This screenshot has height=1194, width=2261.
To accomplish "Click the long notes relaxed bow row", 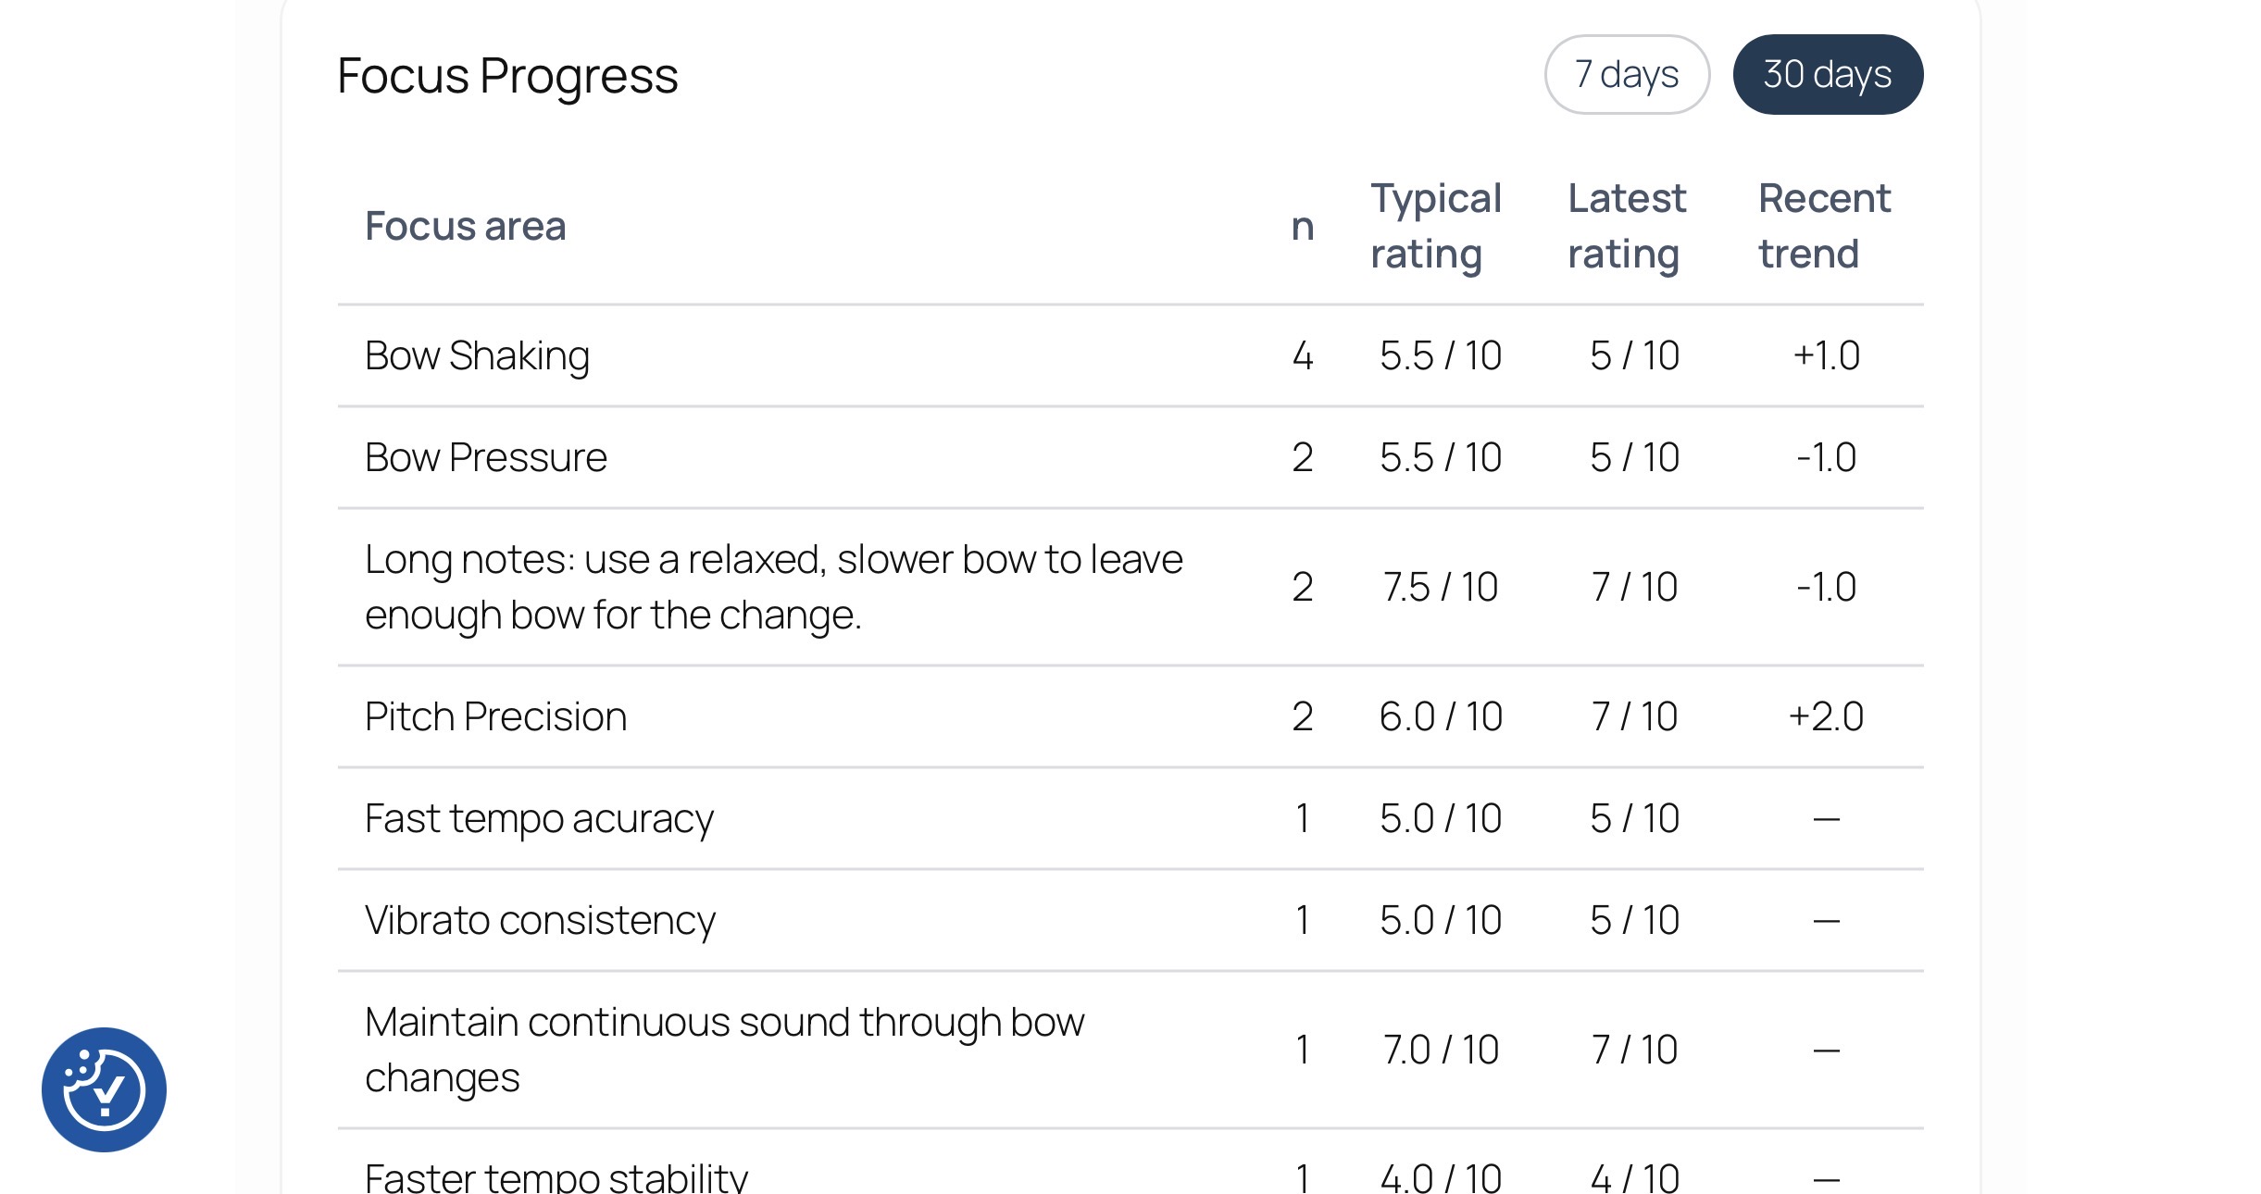I will 775,586.
